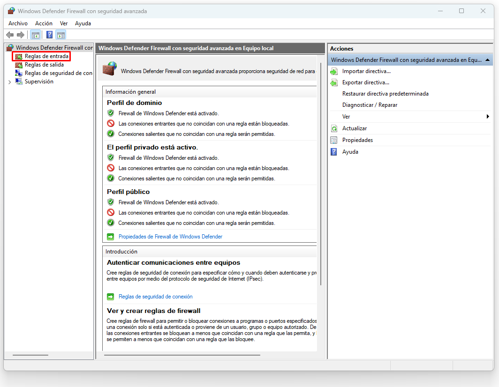The width and height of the screenshot is (499, 387).
Task: Select Supervisión in the tree
Action: pyautogui.click(x=39, y=82)
